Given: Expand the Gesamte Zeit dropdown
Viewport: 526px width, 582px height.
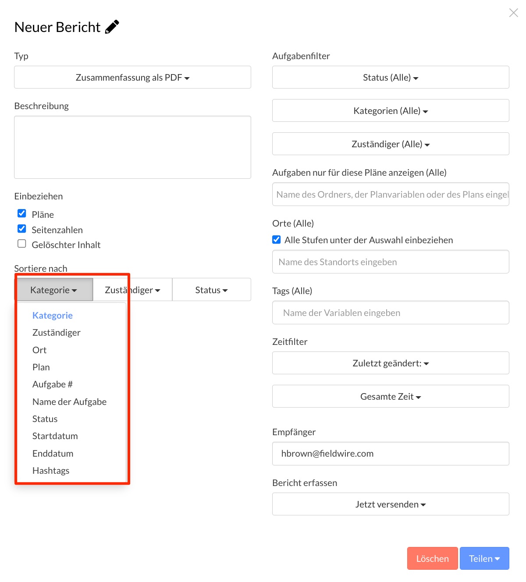Looking at the screenshot, I should pyautogui.click(x=391, y=396).
